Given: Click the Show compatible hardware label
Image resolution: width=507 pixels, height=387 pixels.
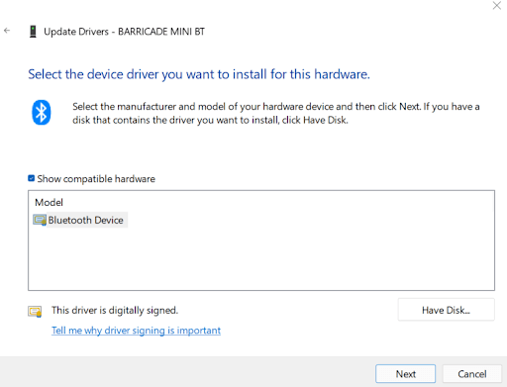Looking at the screenshot, I should [96, 179].
